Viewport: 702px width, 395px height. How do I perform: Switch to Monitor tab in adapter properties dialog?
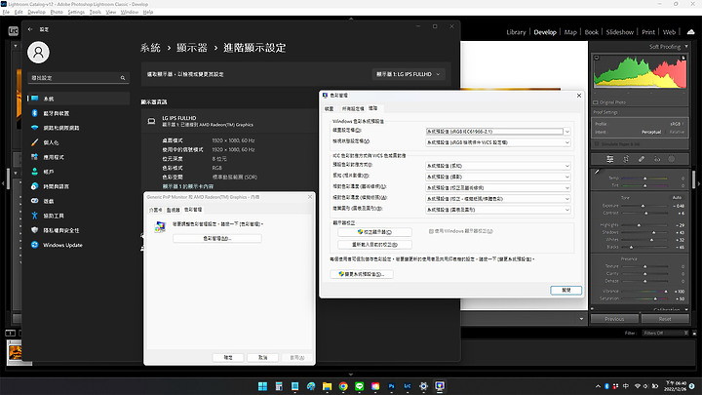[x=173, y=210]
